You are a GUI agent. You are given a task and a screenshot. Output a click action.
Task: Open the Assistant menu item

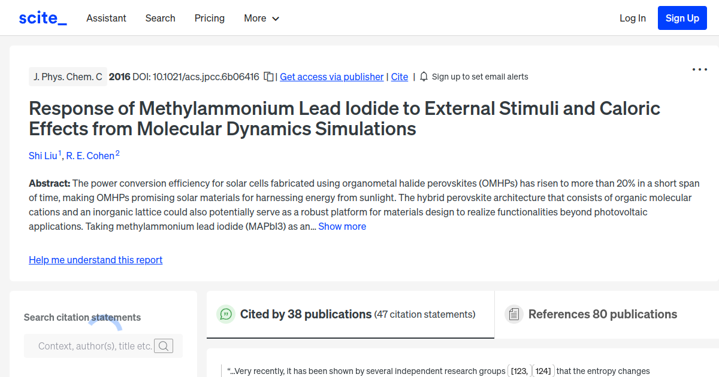pyautogui.click(x=106, y=18)
